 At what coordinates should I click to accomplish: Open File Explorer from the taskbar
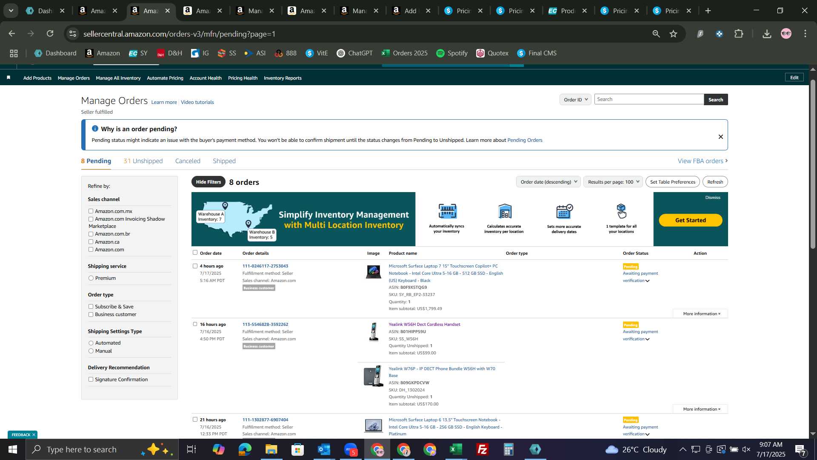pos(271,449)
